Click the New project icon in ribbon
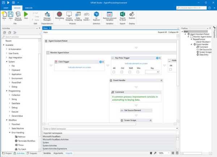This screenshot has width=217, height=157. point(4,14)
